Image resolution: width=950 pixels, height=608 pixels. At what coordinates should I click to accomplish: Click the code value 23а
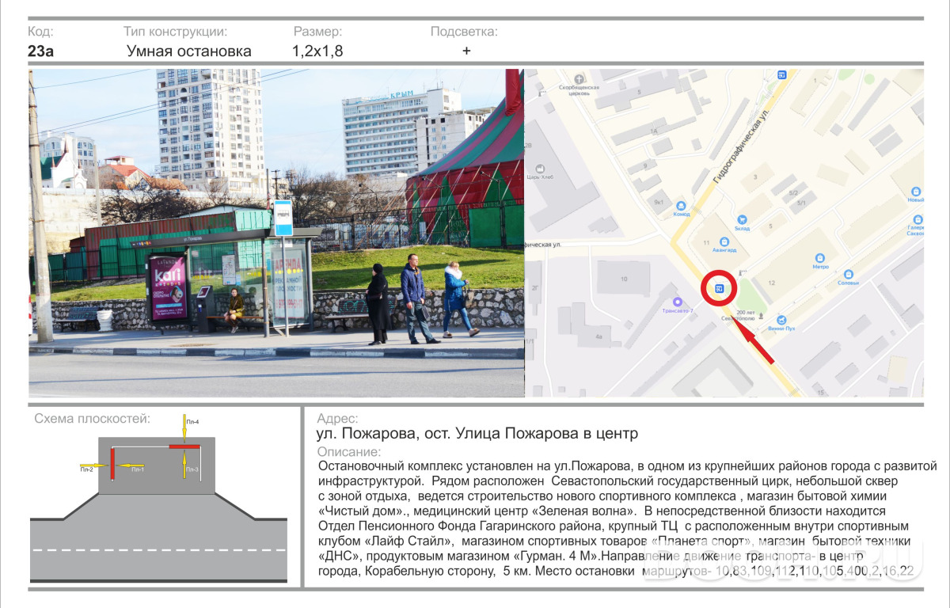click(x=40, y=51)
